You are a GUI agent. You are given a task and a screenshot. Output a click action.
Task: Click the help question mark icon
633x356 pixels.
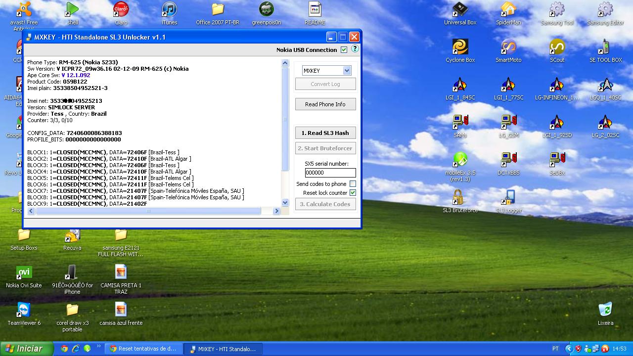pos(355,49)
